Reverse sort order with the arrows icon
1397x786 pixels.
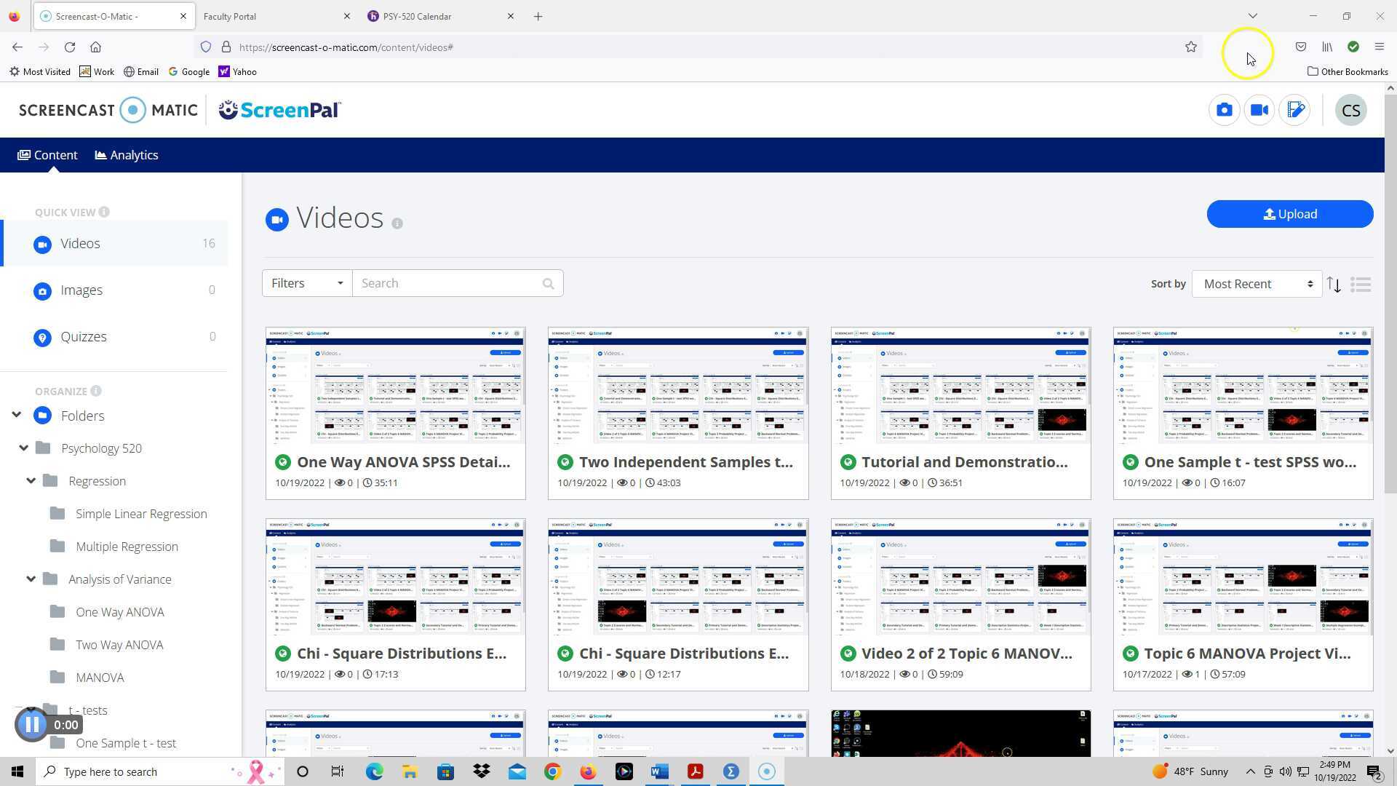coord(1334,284)
